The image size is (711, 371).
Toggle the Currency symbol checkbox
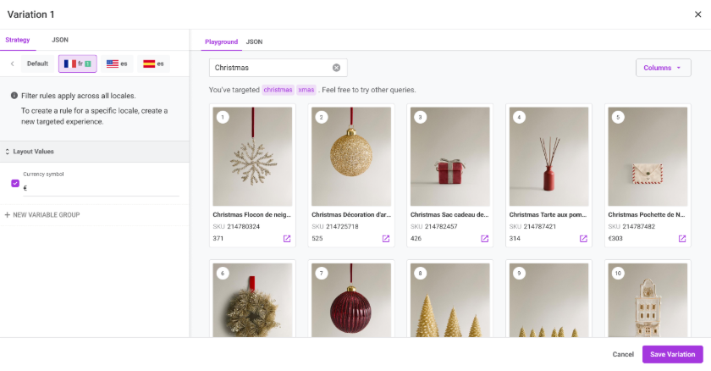pyautogui.click(x=15, y=183)
